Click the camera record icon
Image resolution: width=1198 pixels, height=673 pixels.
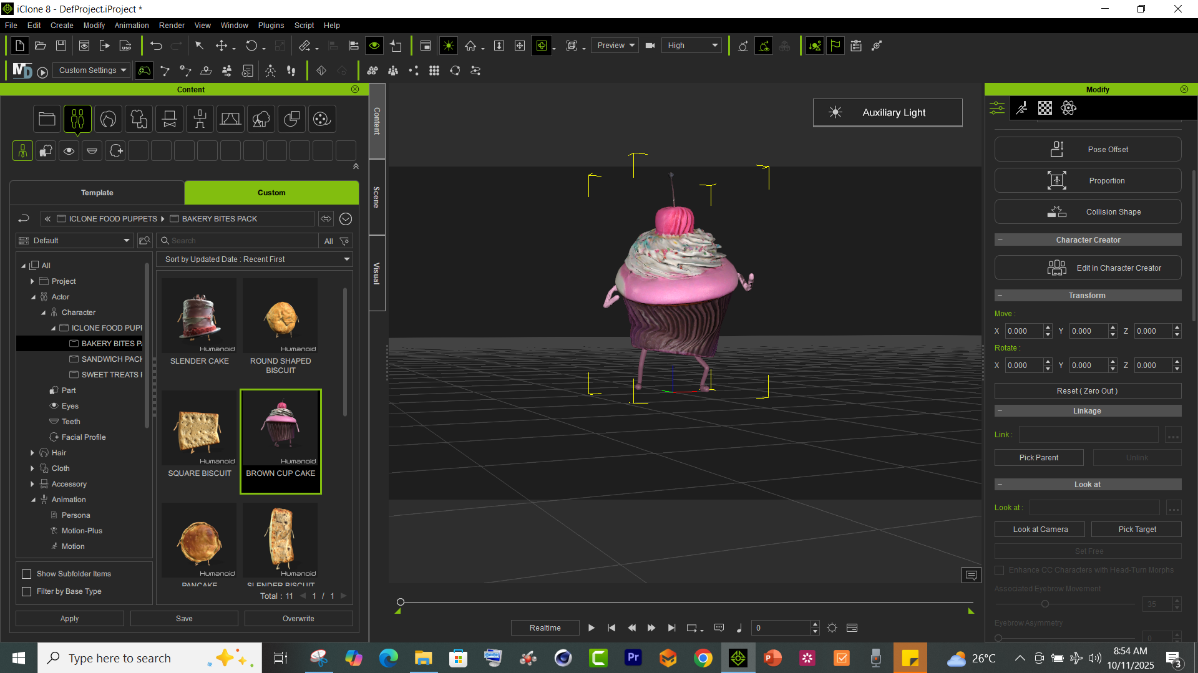(x=650, y=46)
